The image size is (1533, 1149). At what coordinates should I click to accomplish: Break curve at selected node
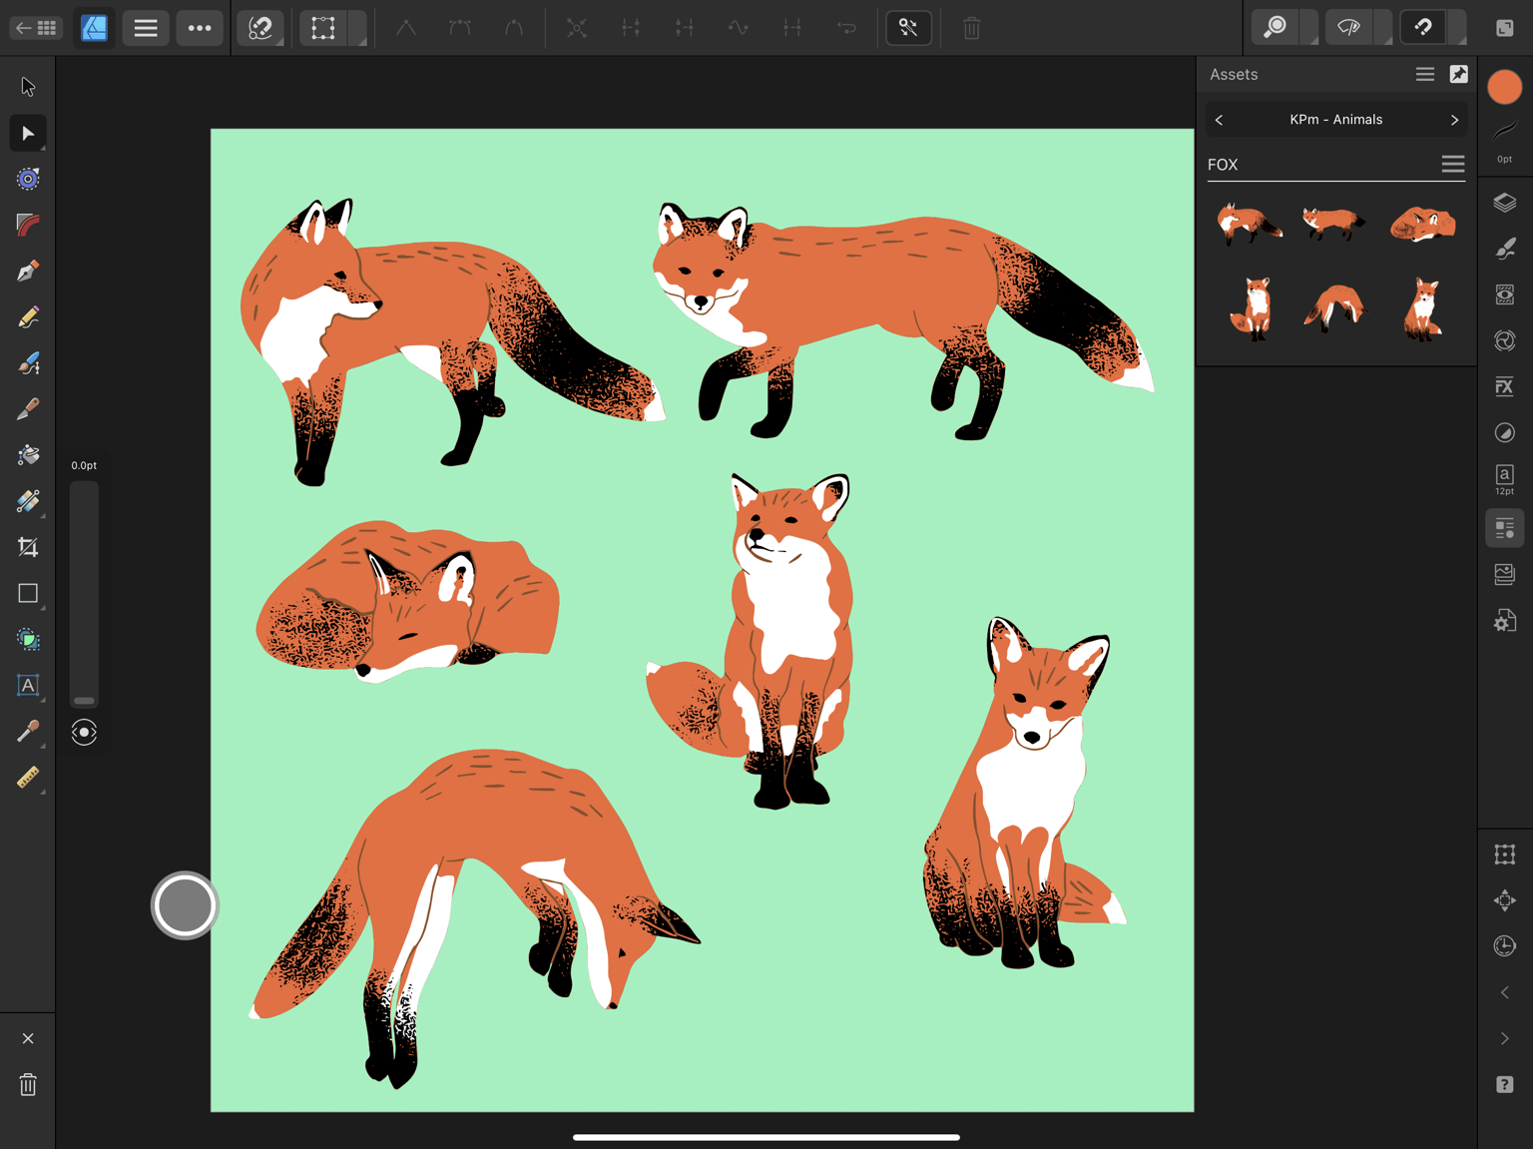coord(577,28)
